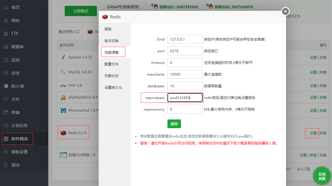Click the timeout input field

tap(185, 63)
